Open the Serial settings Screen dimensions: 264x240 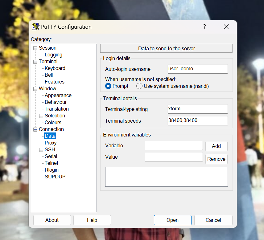51,156
